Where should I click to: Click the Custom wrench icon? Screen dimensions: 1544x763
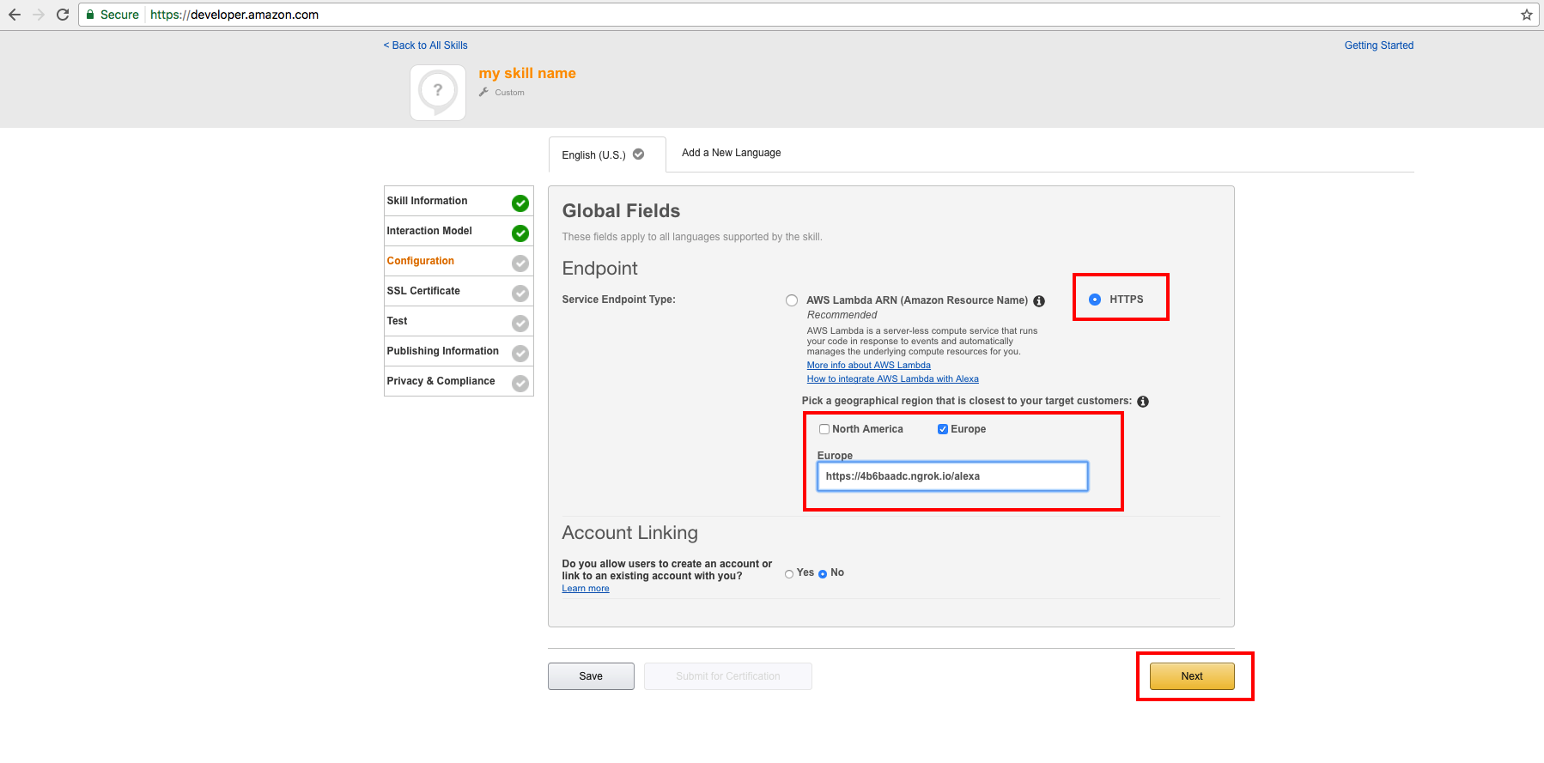483,92
